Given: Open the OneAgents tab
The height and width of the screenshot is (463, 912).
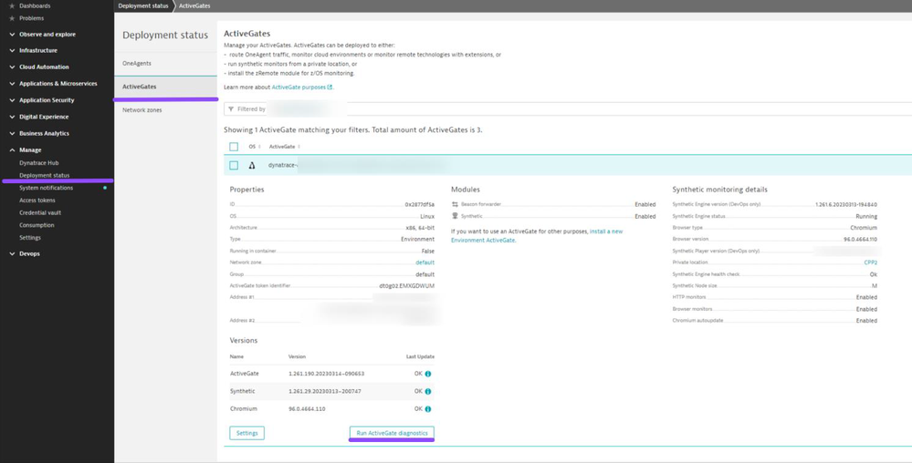Looking at the screenshot, I should 137,63.
